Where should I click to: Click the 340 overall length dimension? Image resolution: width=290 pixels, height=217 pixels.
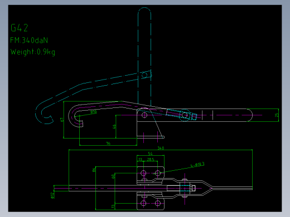pos(161,148)
